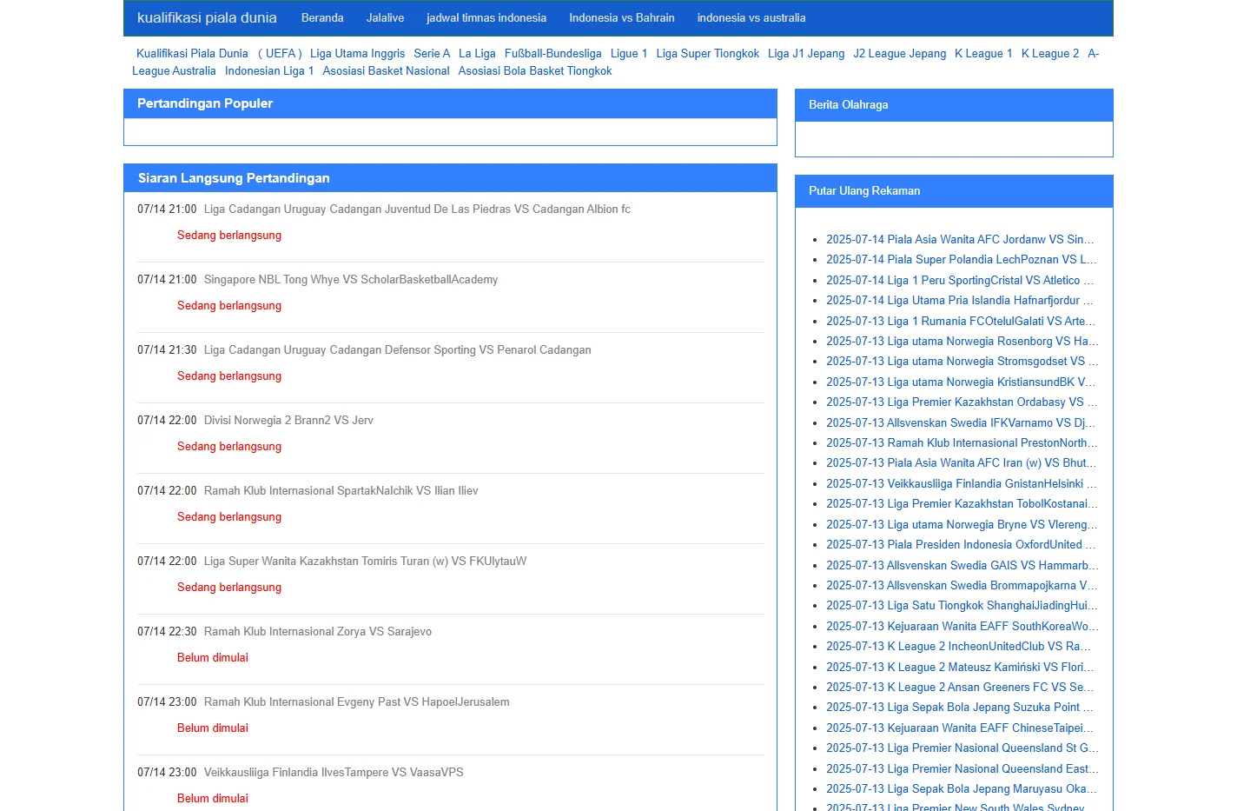Visit the Liga Utama Inggris category
The height and width of the screenshot is (811, 1237).
(357, 53)
